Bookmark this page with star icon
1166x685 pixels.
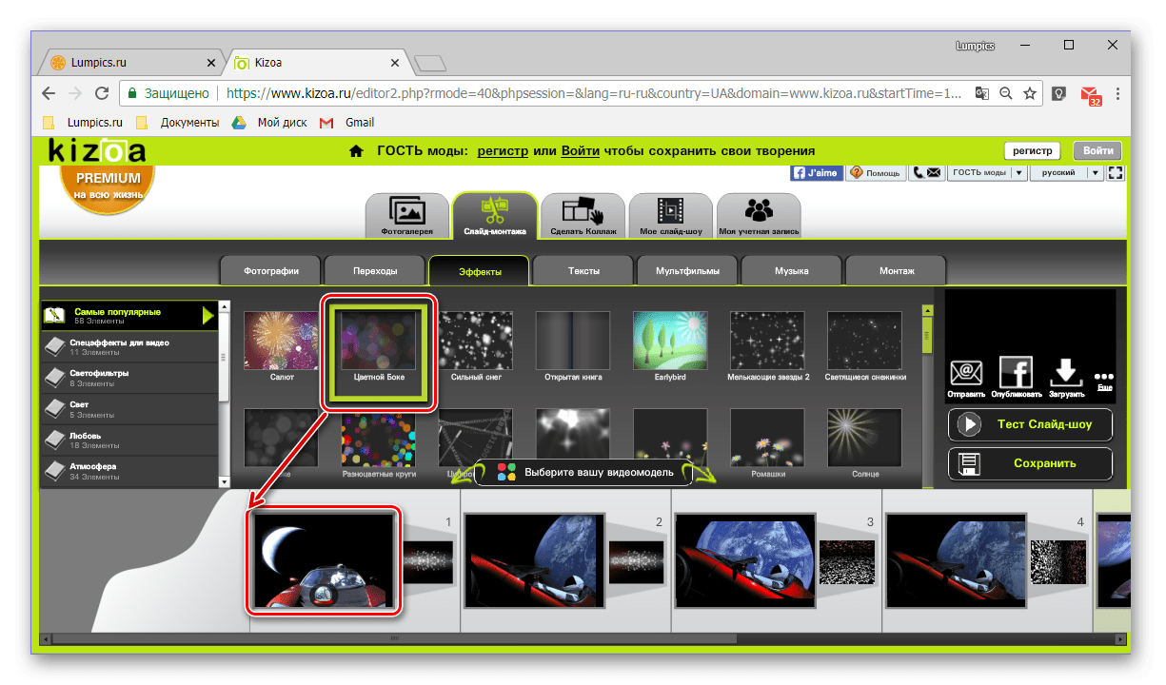point(1029,93)
